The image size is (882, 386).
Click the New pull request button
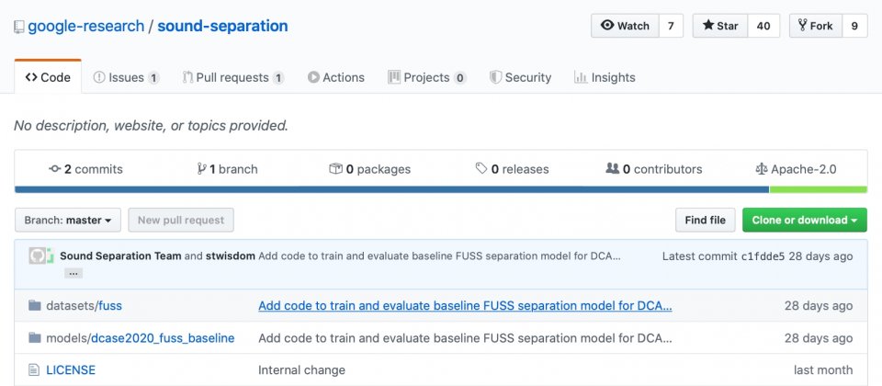coord(181,220)
